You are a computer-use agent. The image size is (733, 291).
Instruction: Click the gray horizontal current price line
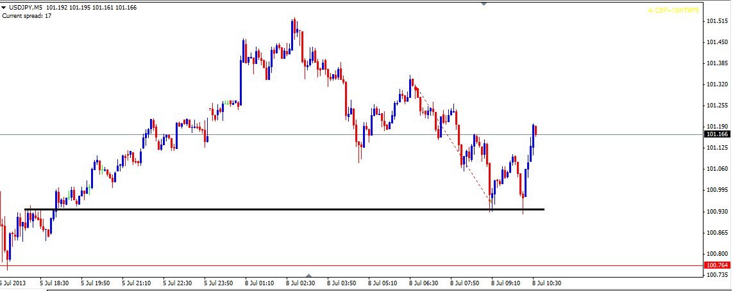tap(321, 134)
